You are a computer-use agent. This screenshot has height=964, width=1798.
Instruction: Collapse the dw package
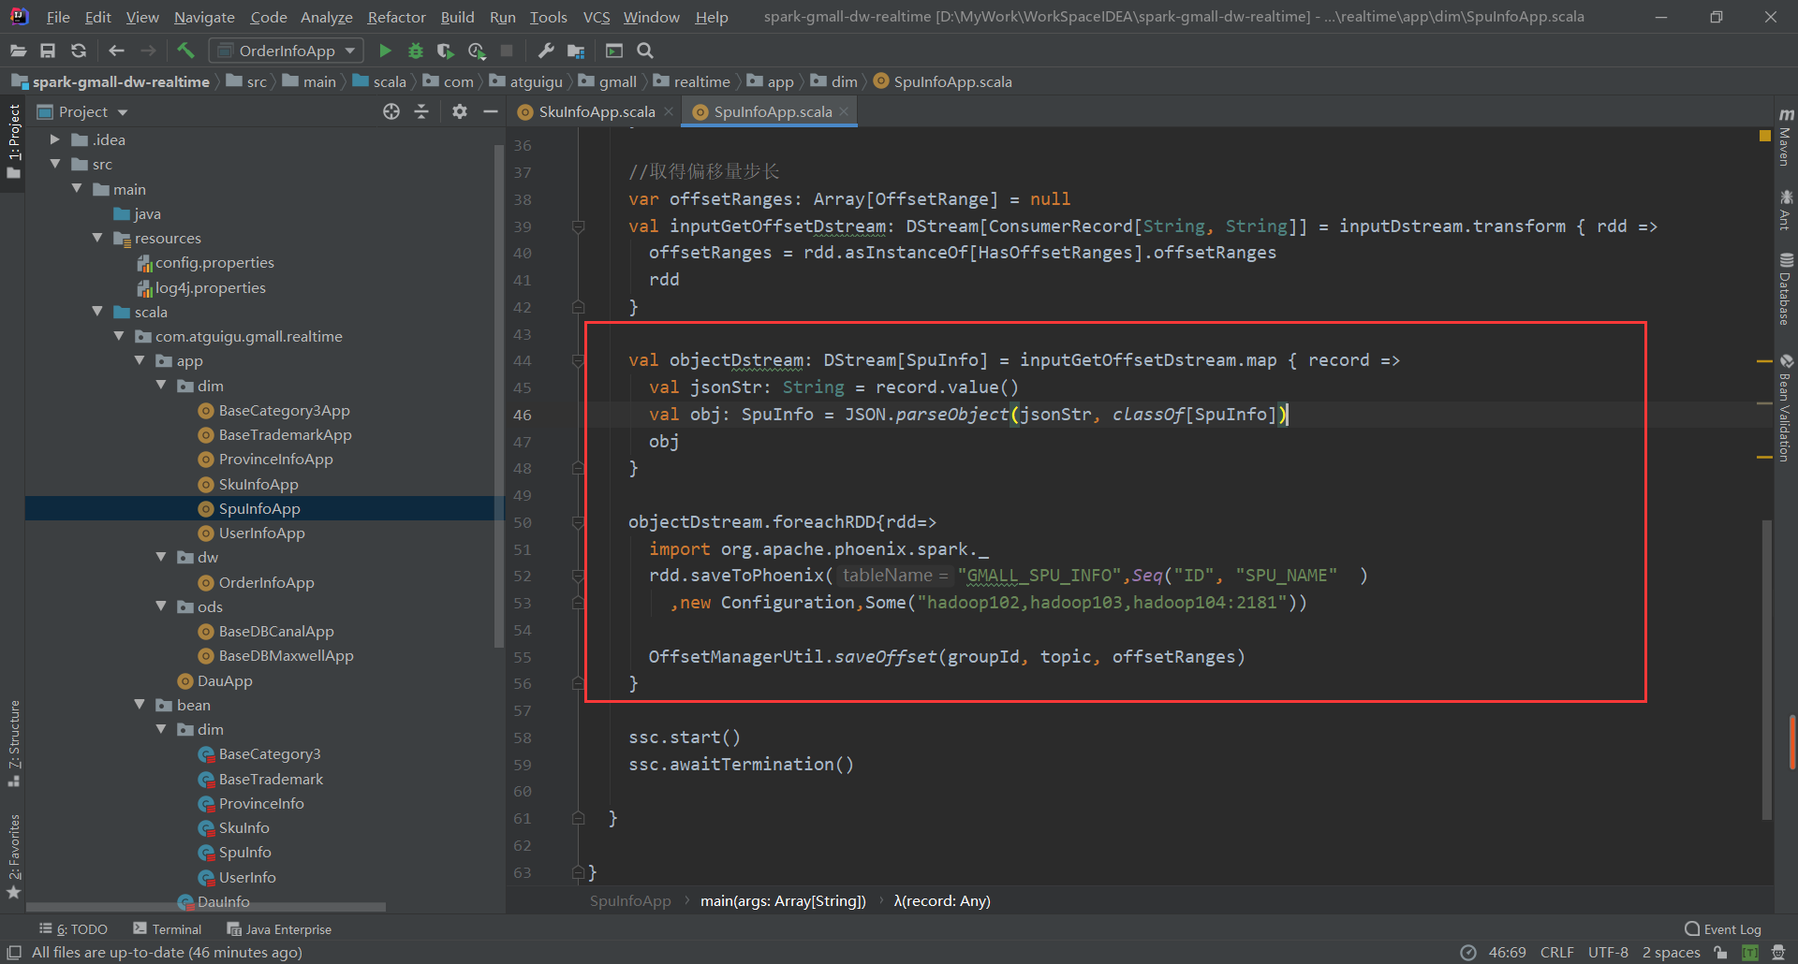point(161,557)
